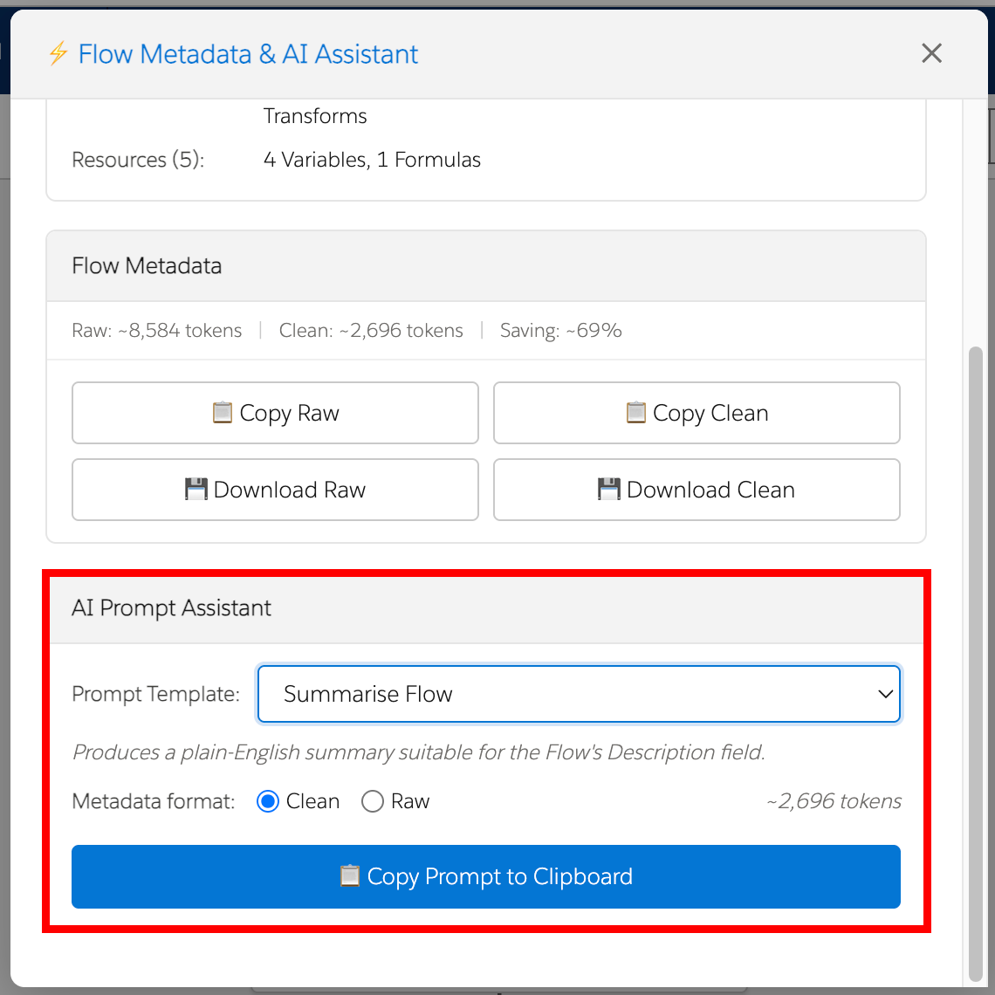Viewport: 995px width, 995px height.
Task: Download the raw metadata file
Action: pyautogui.click(x=275, y=489)
